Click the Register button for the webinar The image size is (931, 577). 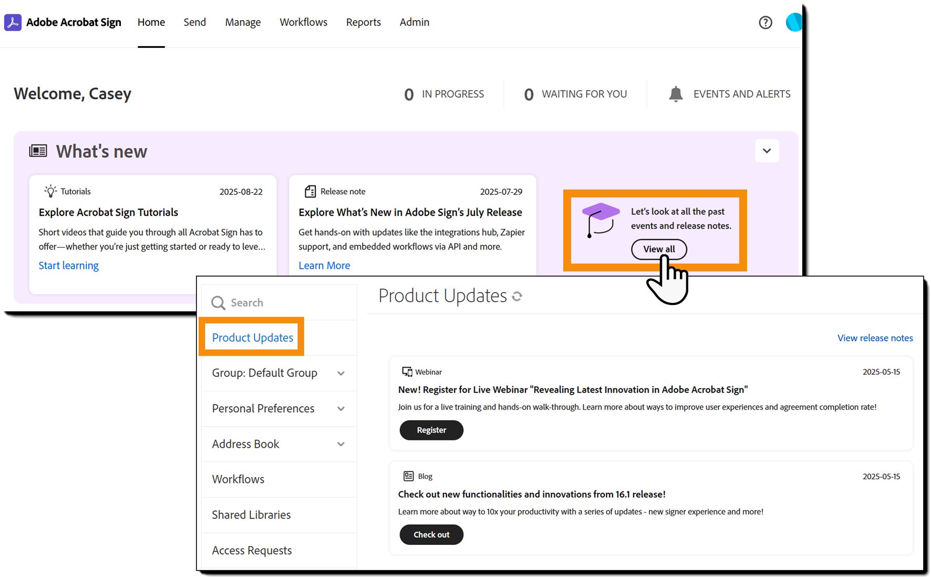431,430
